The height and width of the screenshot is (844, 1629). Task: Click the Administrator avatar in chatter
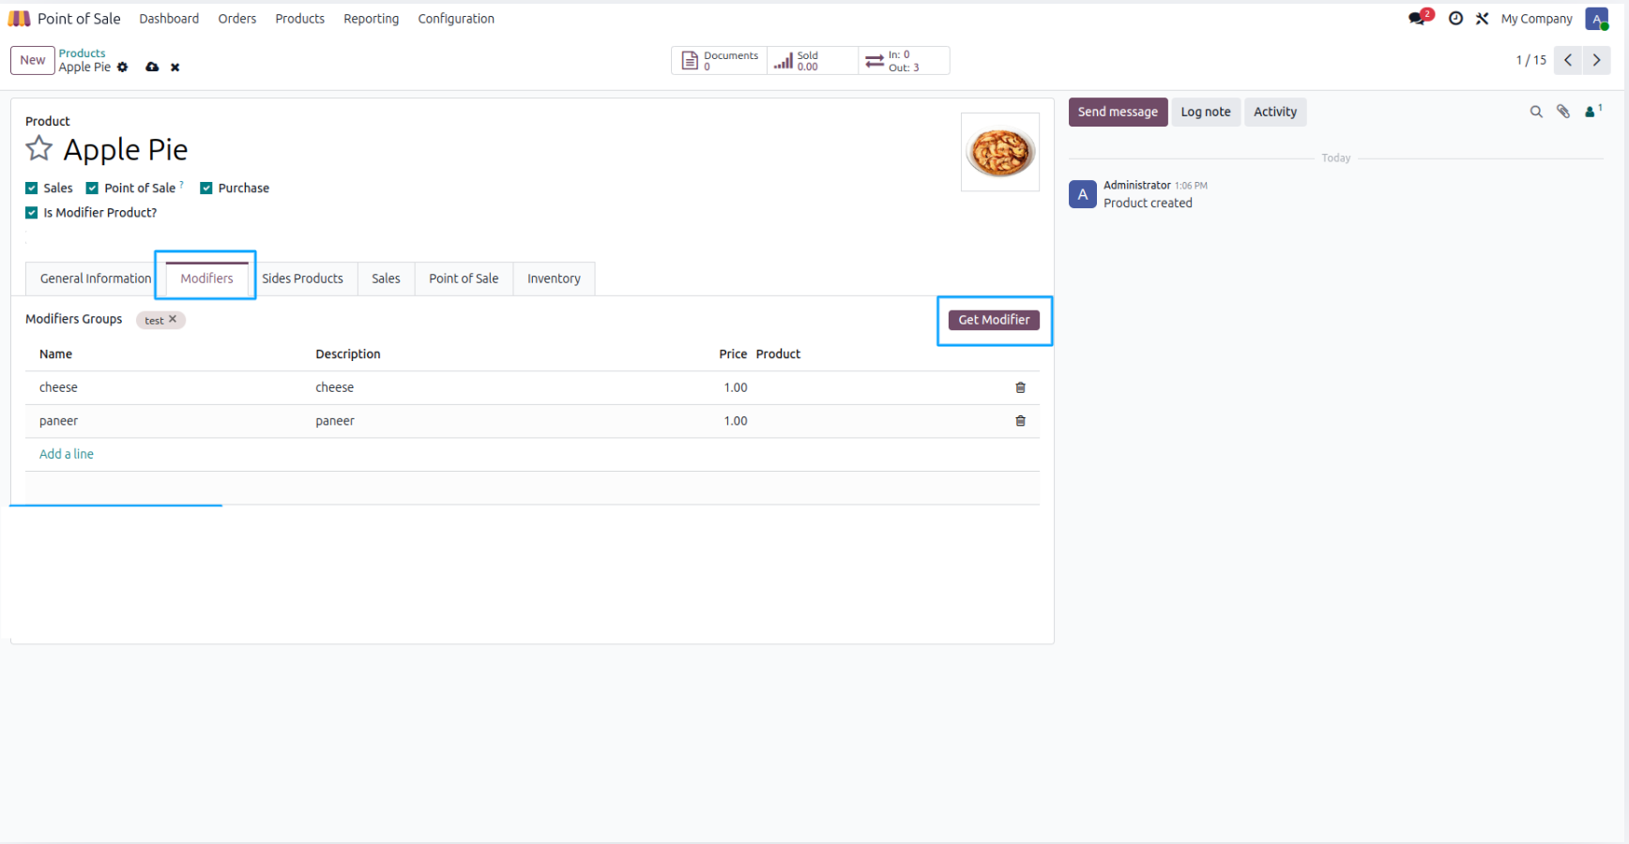coord(1083,194)
